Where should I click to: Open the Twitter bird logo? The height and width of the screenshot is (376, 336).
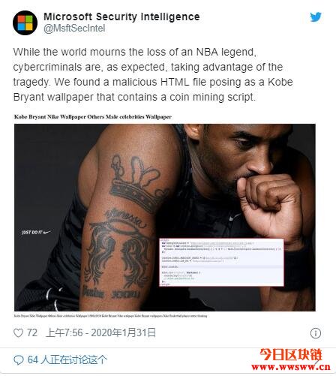[x=316, y=17]
